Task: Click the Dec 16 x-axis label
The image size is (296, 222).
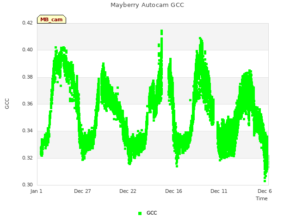Action: (174, 191)
